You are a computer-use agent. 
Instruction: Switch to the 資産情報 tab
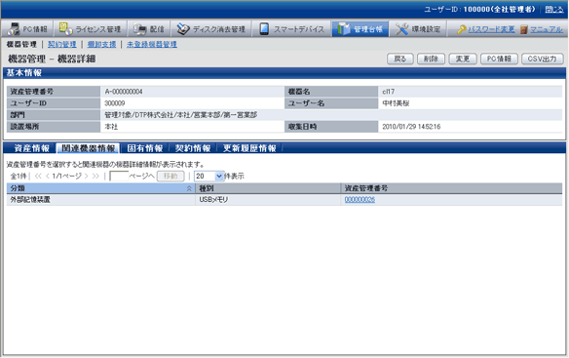click(x=31, y=148)
